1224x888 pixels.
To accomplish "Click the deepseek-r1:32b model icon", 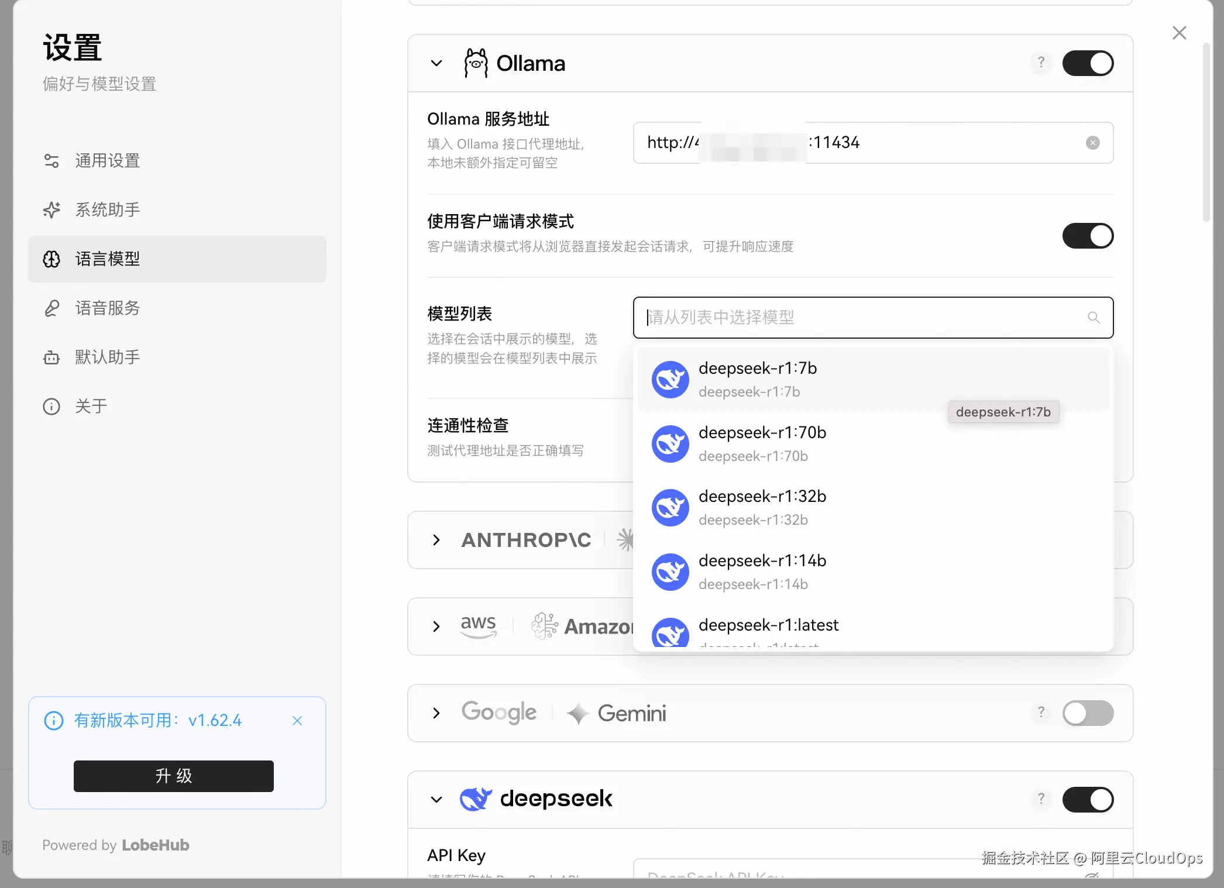I will (x=670, y=508).
